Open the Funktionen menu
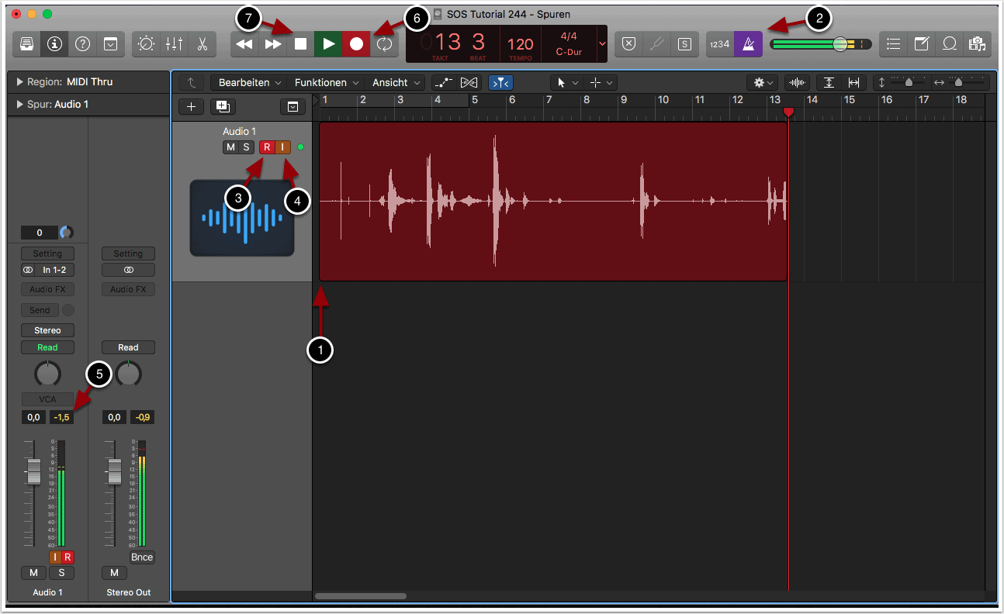 [x=326, y=82]
